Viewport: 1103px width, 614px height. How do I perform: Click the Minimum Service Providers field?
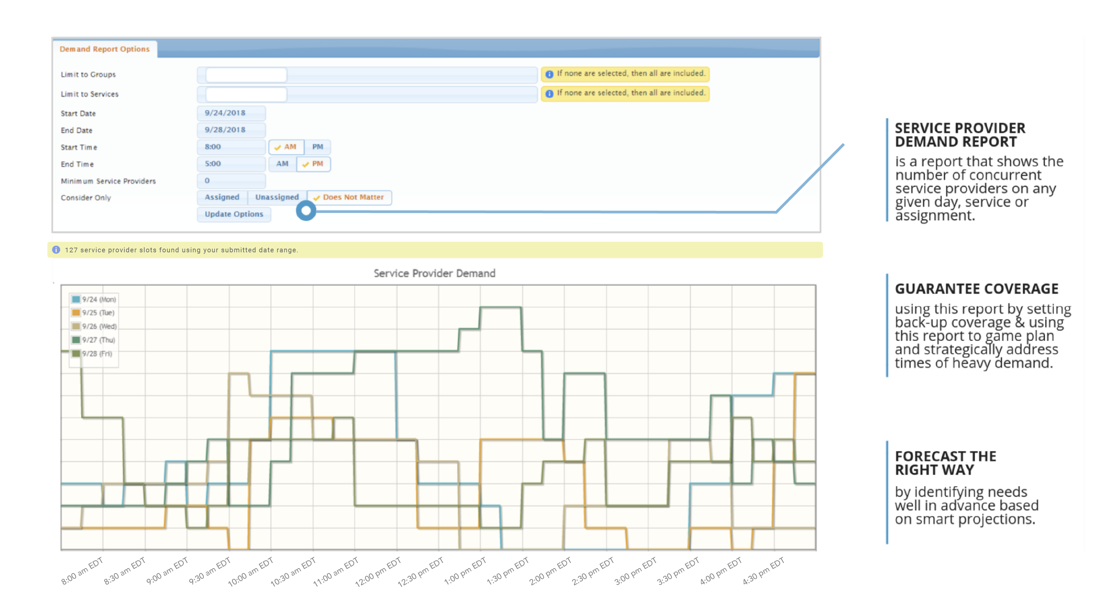231,181
